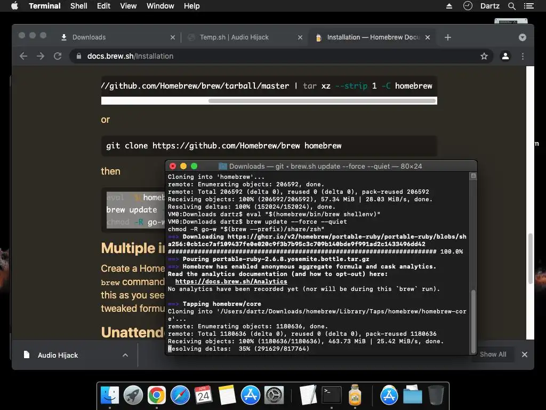Click the Dartz user name in menu bar

[x=490, y=6]
